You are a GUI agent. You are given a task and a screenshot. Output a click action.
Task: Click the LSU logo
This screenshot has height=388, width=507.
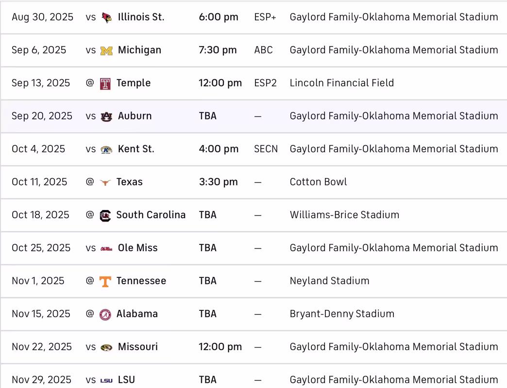(106, 380)
